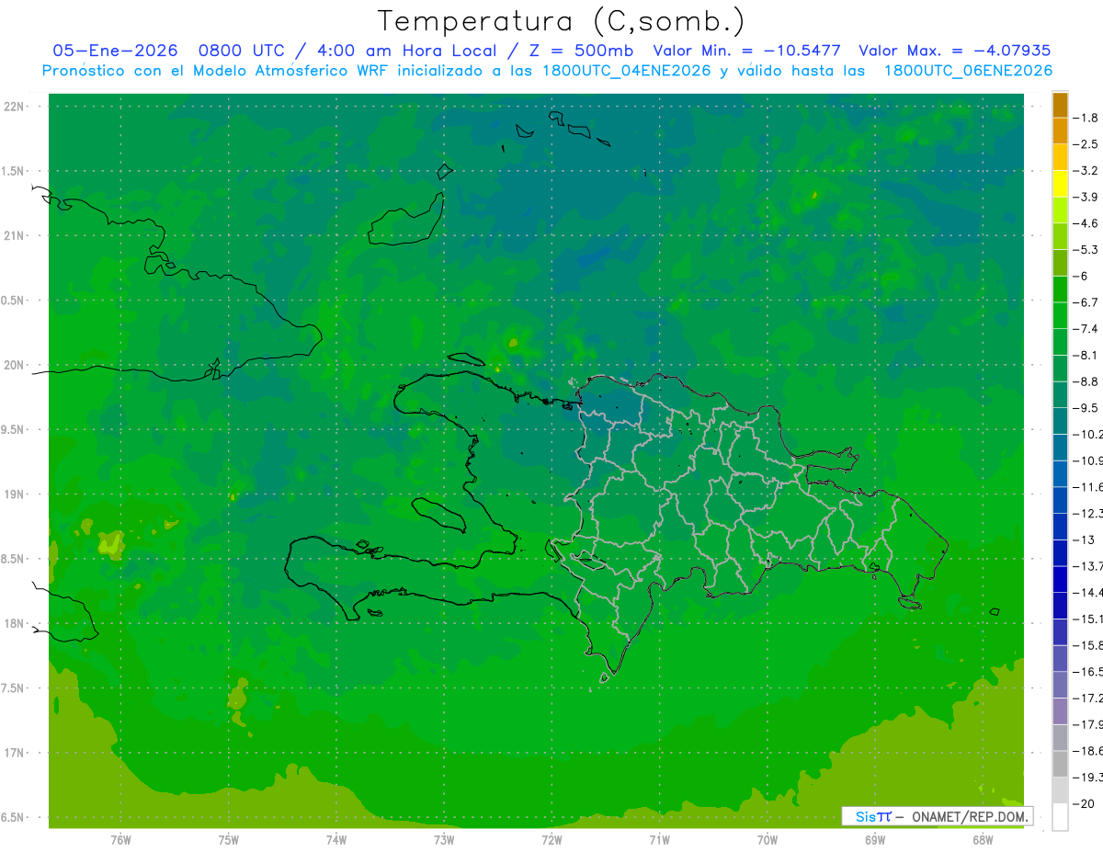
Task: Click the '20N' latitude label
Action: 13,365
